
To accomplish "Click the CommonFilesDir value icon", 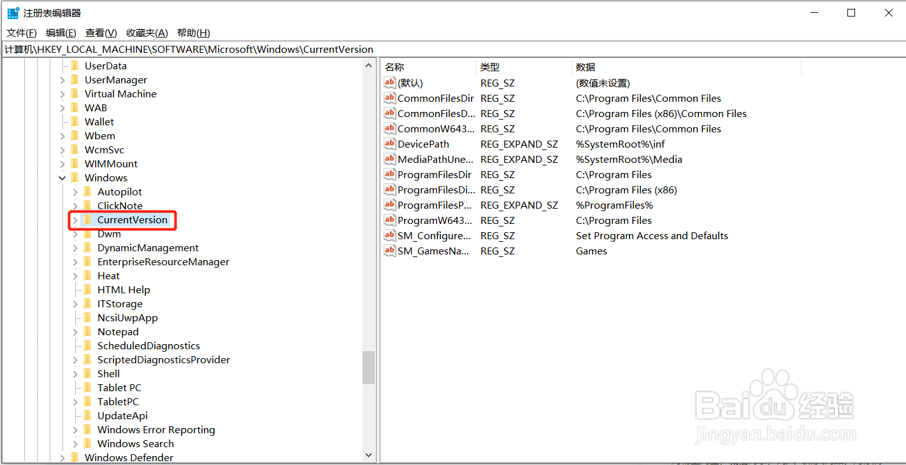I will [390, 98].
